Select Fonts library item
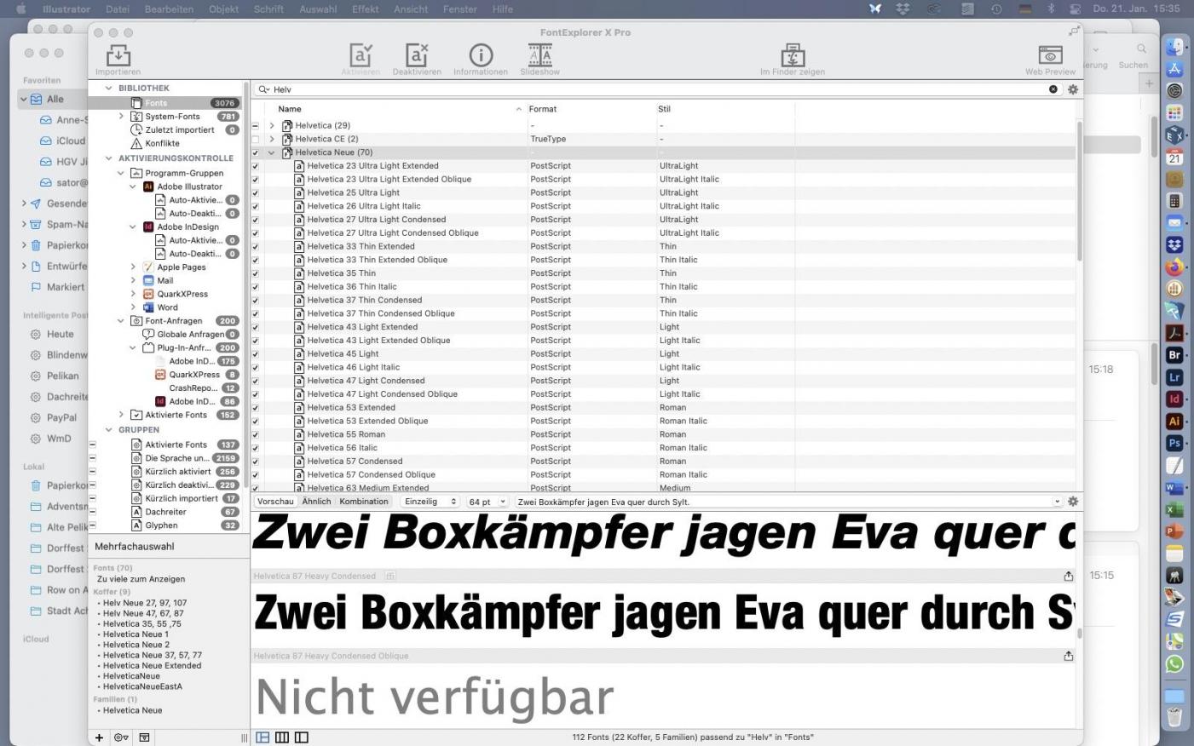 pos(166,103)
